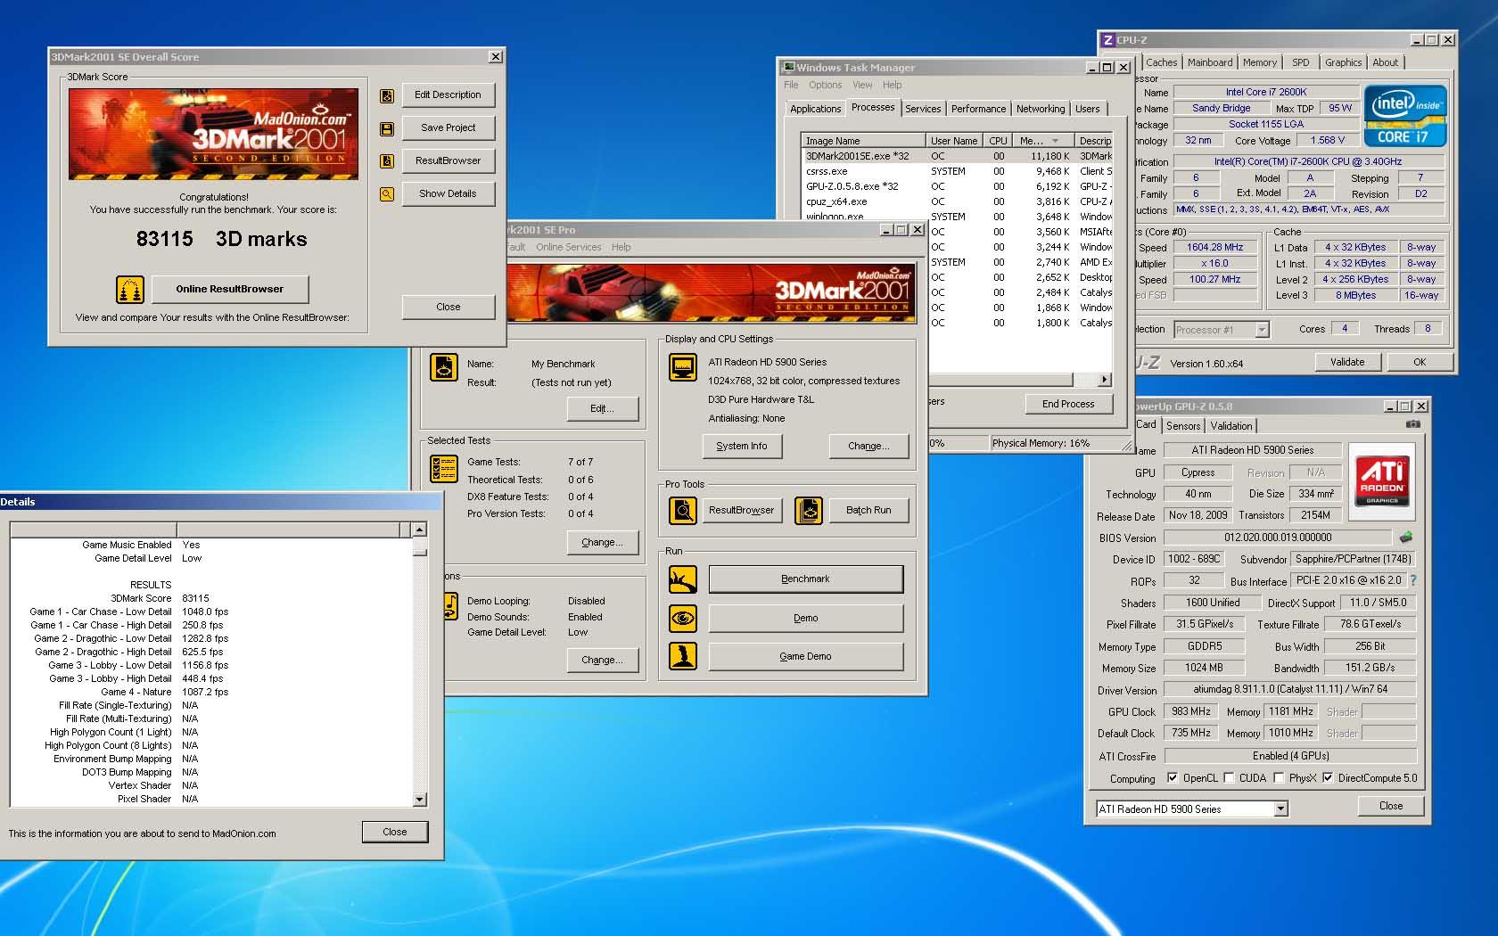Click the Online ResultBrowser podium icon
Image resolution: width=1498 pixels, height=936 pixels.
[130, 290]
